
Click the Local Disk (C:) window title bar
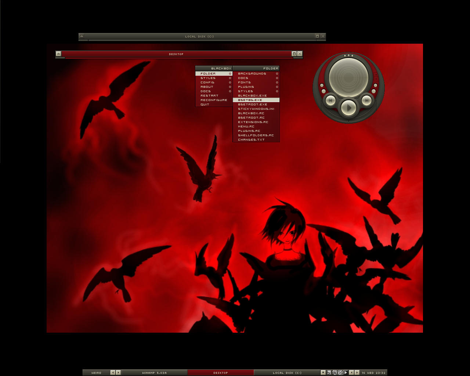(x=199, y=36)
